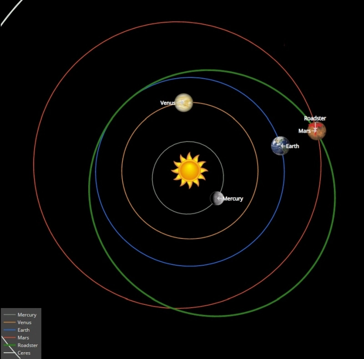
Task: Click Earth's name in the legend
Action: point(24,330)
